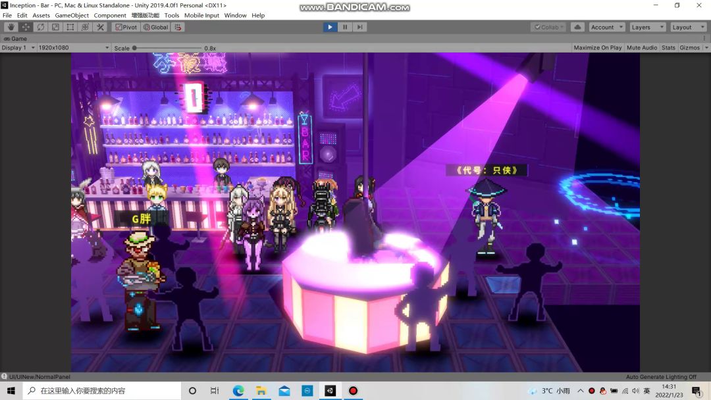This screenshot has height=400, width=711.
Task: Select the Rotate tool
Action: [x=41, y=27]
